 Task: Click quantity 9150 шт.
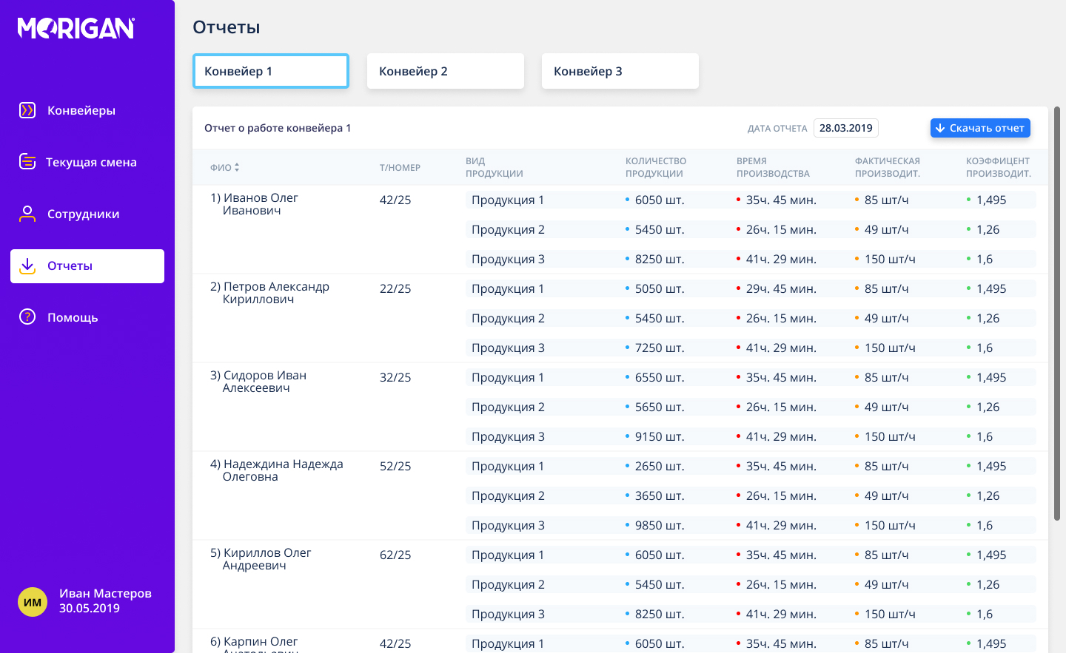(x=660, y=436)
